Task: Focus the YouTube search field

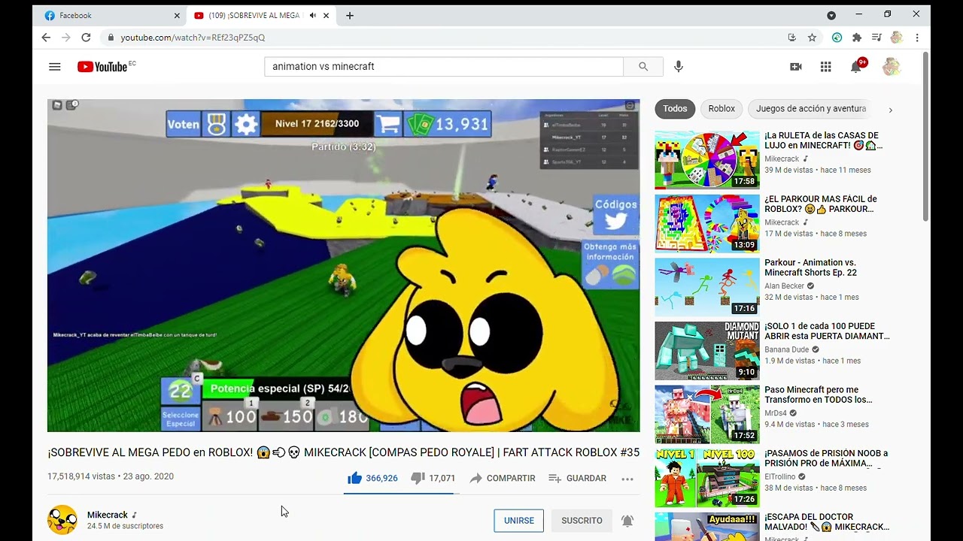Action: click(444, 67)
